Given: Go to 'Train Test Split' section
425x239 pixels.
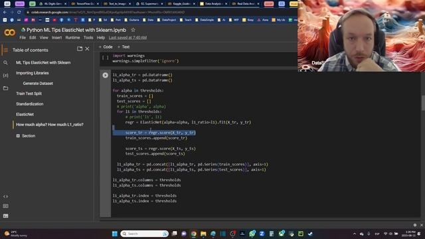Looking at the screenshot, I should (29, 94).
